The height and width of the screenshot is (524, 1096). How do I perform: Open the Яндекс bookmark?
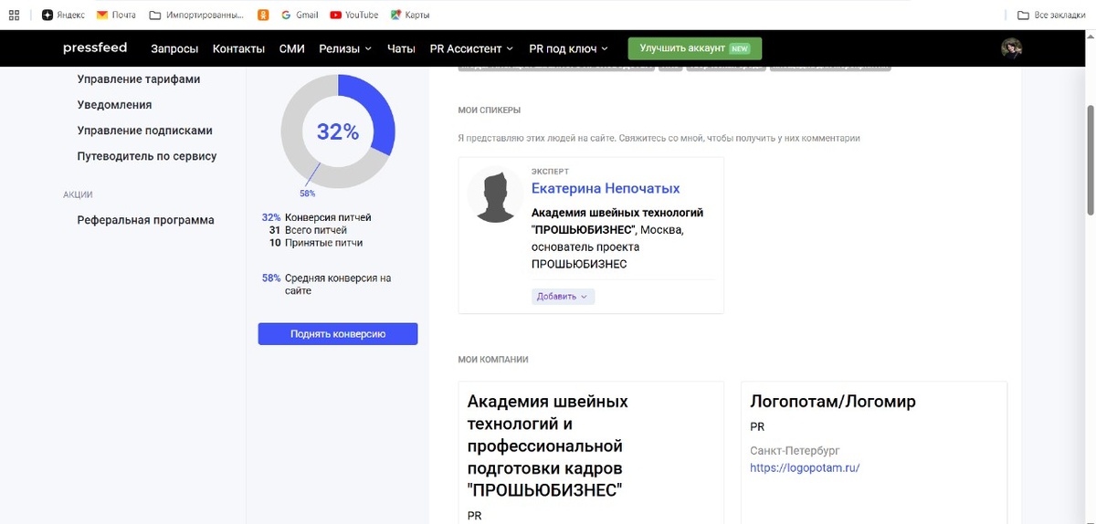tap(63, 15)
